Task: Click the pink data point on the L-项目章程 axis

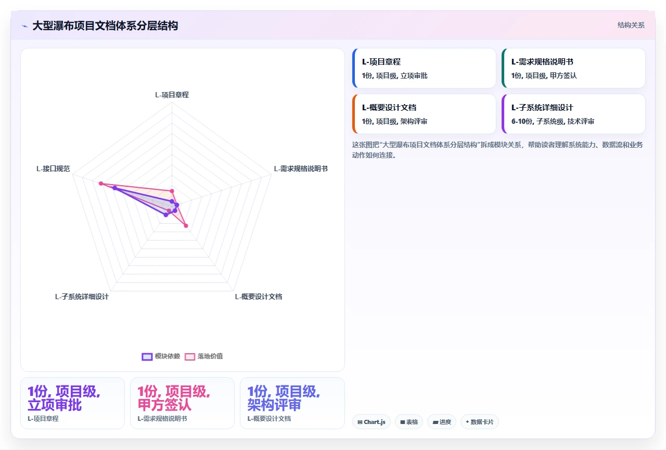Action: coord(172,191)
